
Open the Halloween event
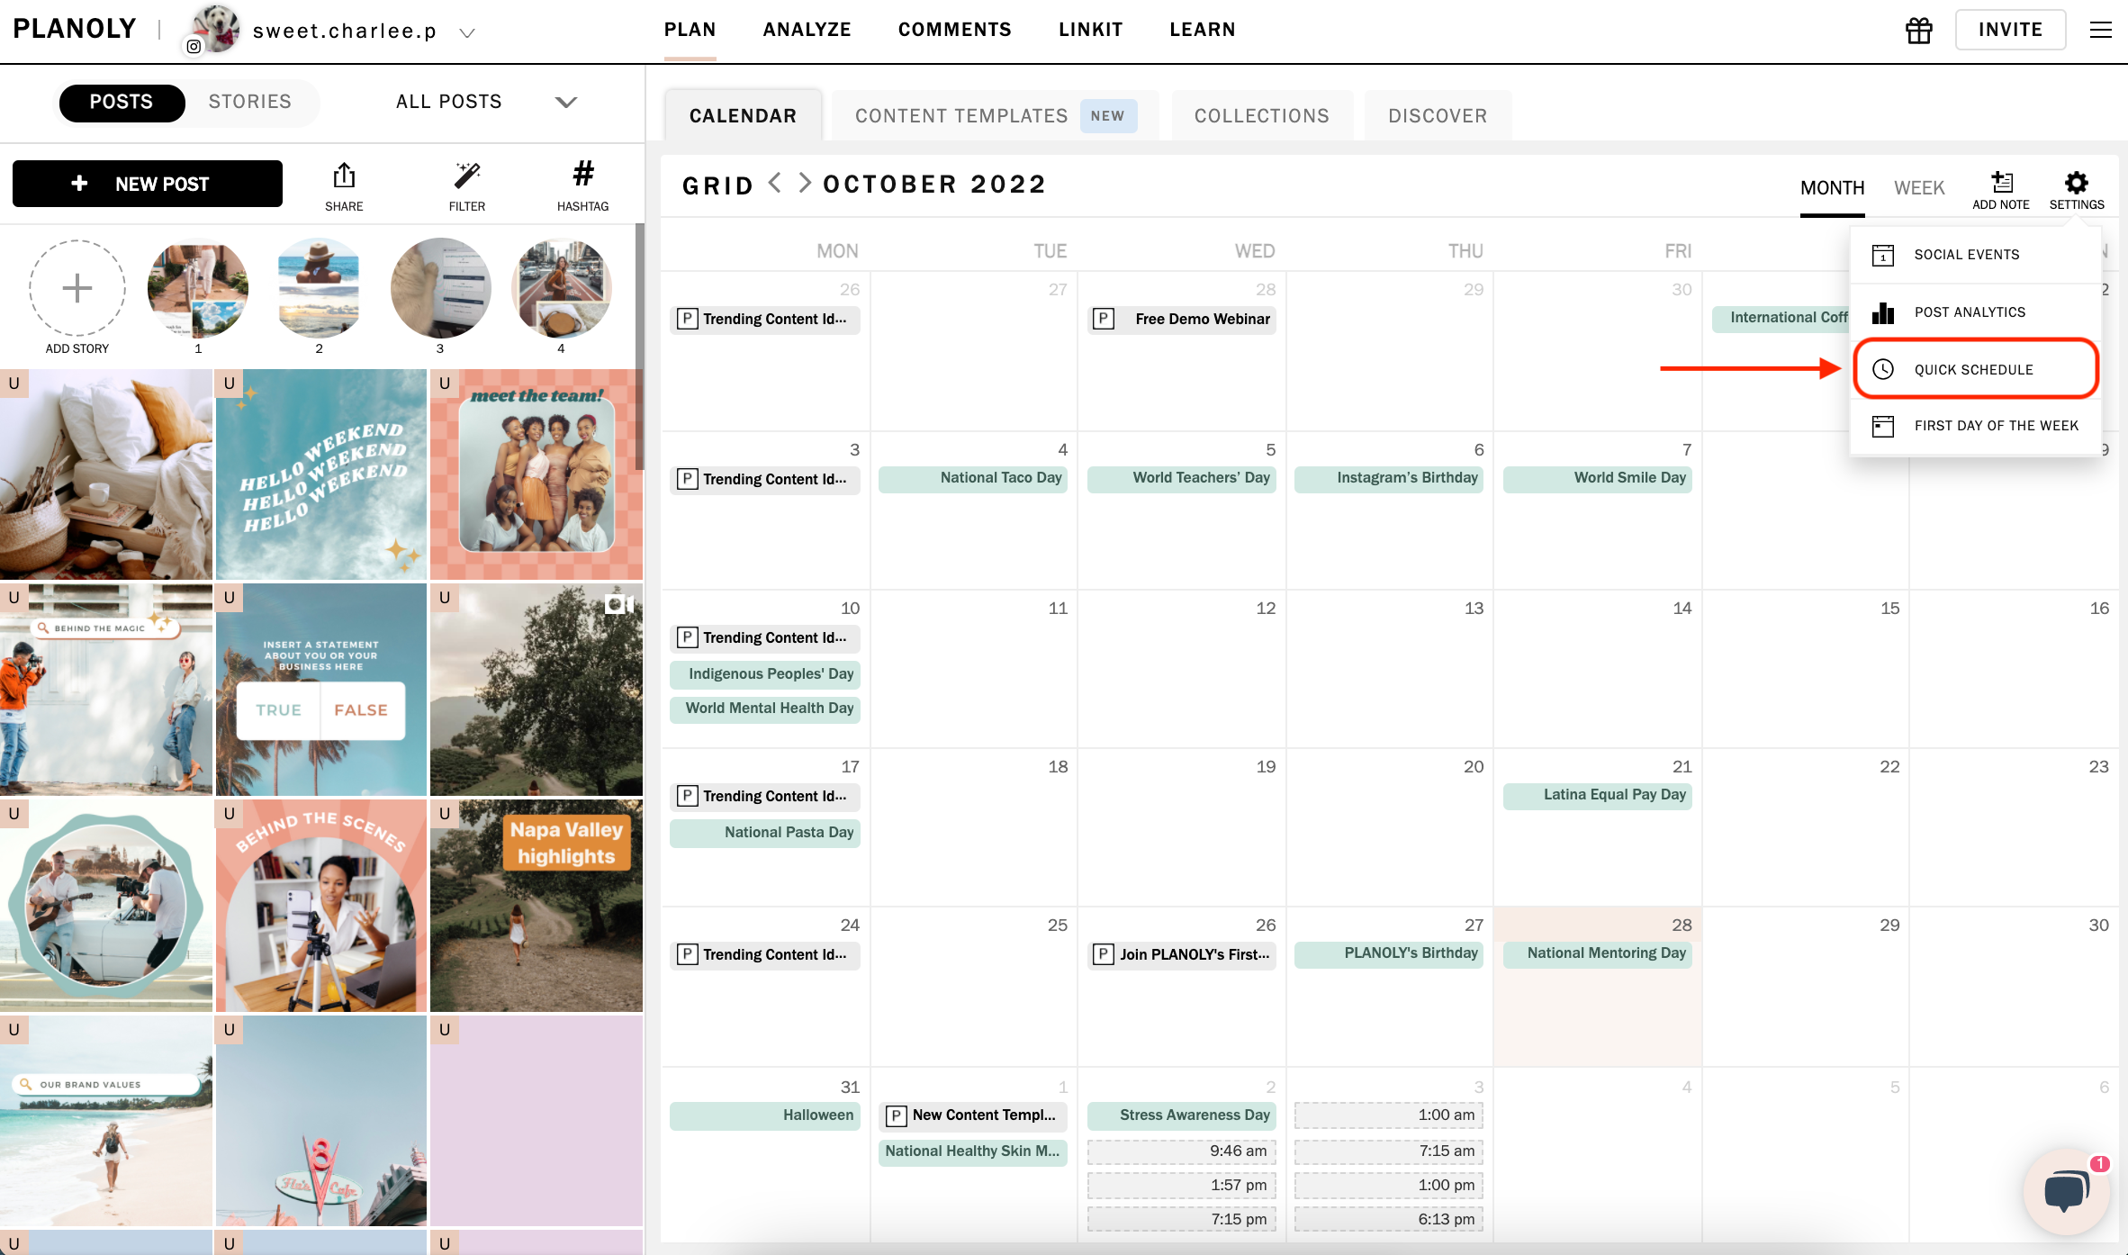click(x=765, y=1115)
